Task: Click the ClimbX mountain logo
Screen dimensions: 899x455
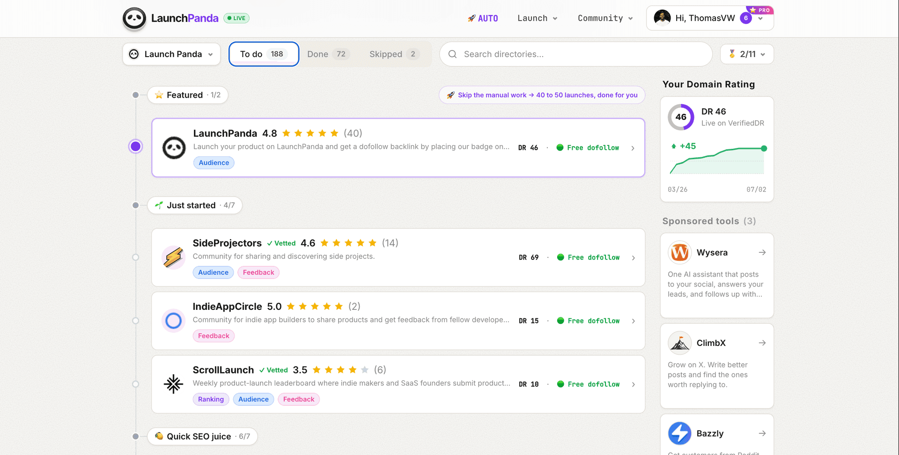Action: (x=680, y=343)
